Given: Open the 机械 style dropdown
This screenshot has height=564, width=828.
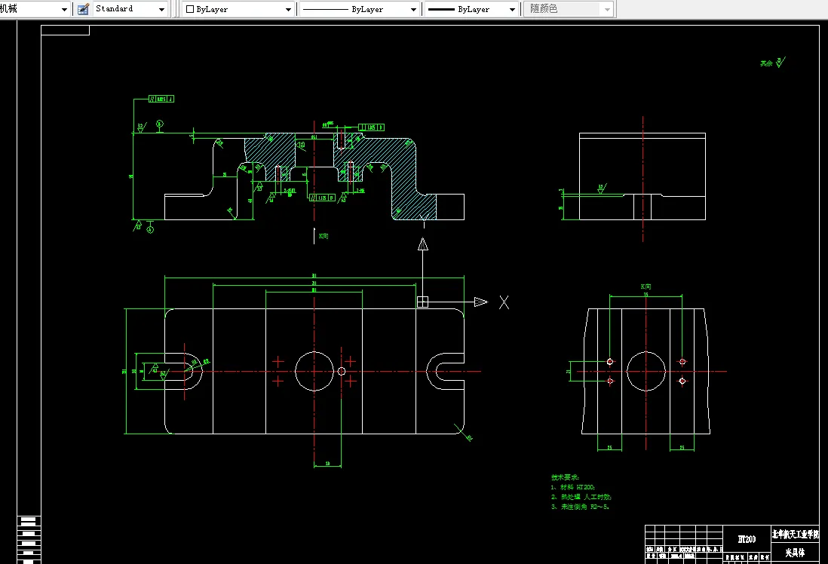Looking at the screenshot, I should [x=35, y=9].
